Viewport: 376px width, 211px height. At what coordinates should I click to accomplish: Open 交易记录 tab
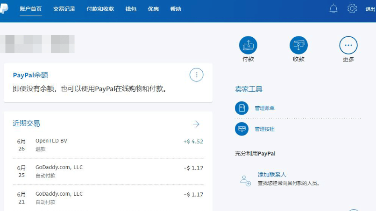click(64, 9)
